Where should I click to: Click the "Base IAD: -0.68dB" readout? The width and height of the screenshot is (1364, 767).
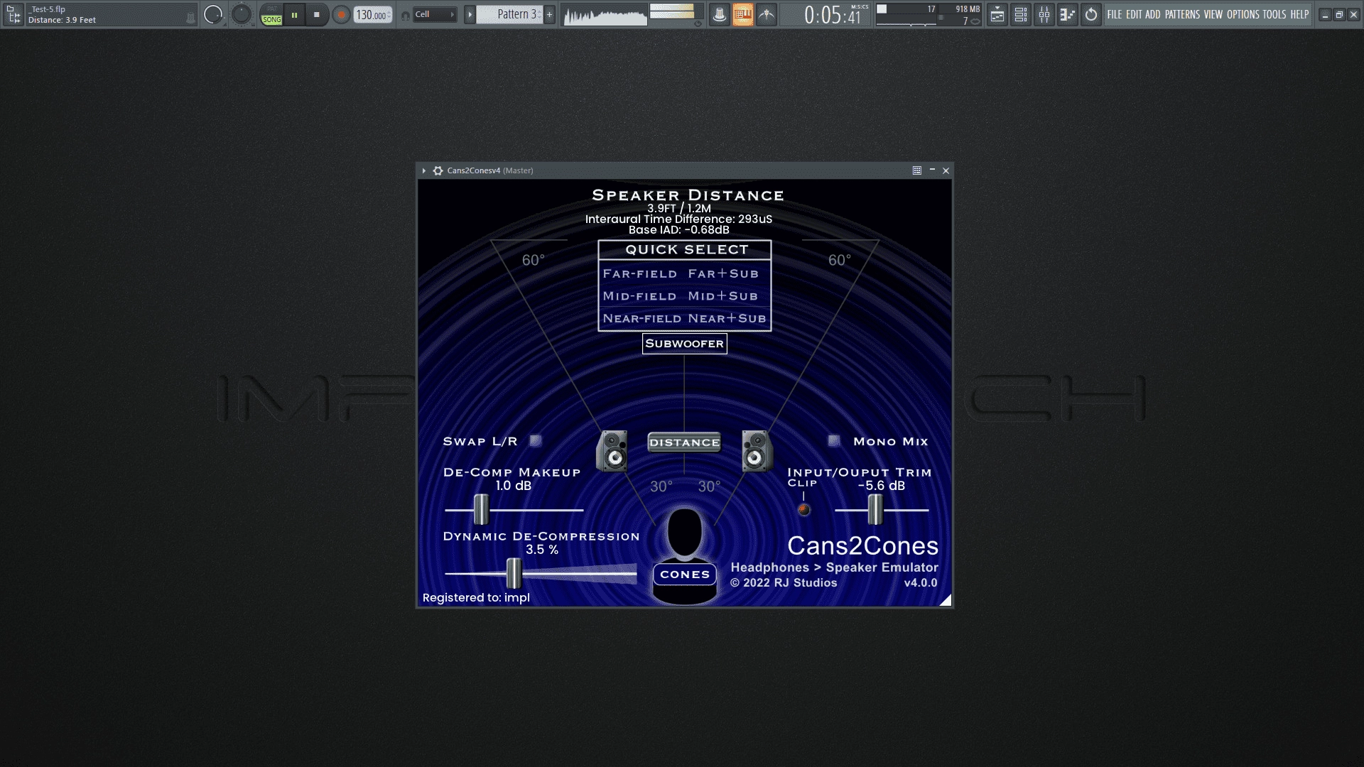coord(678,229)
